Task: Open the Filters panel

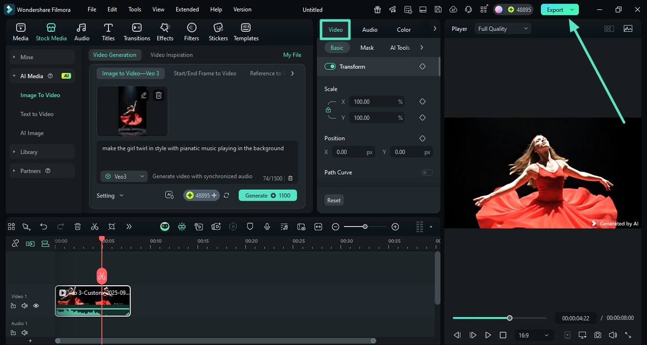Action: pos(192,32)
